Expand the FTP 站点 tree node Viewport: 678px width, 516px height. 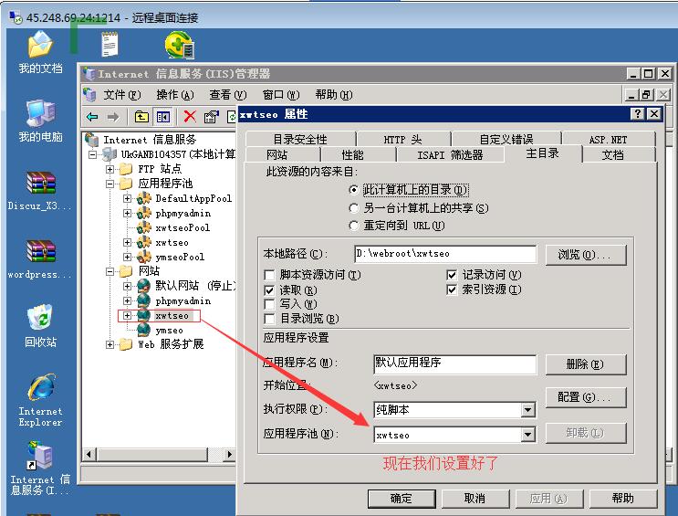pos(110,169)
